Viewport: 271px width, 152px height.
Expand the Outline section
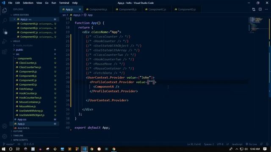18,131
